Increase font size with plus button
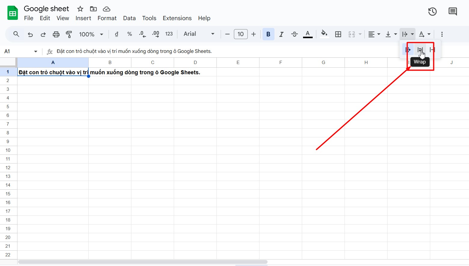This screenshot has width=469, height=266. (253, 34)
